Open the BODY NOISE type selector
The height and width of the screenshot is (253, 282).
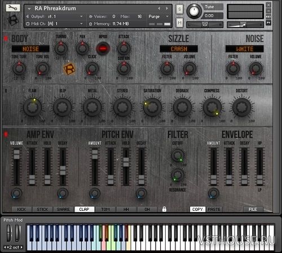[x=30, y=49]
